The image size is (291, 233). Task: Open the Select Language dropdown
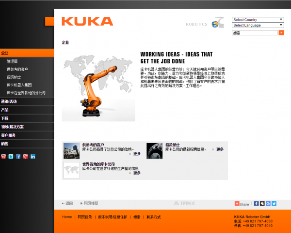(258, 25)
